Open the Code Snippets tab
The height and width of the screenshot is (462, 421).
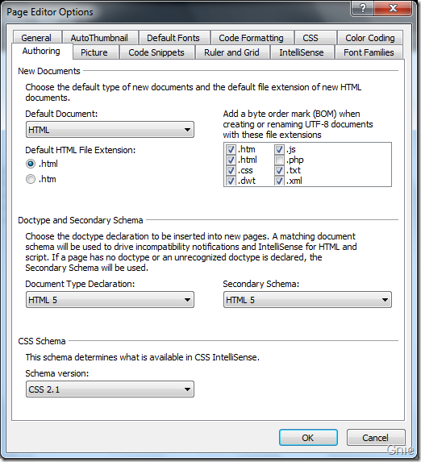(156, 52)
